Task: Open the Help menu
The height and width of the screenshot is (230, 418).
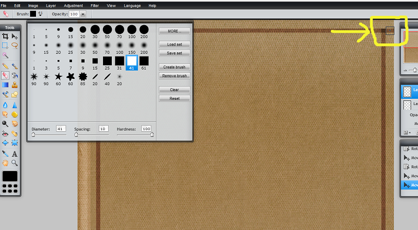Action: [x=152, y=5]
